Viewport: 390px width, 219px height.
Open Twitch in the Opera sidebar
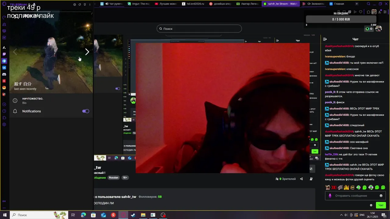(x=4, y=54)
